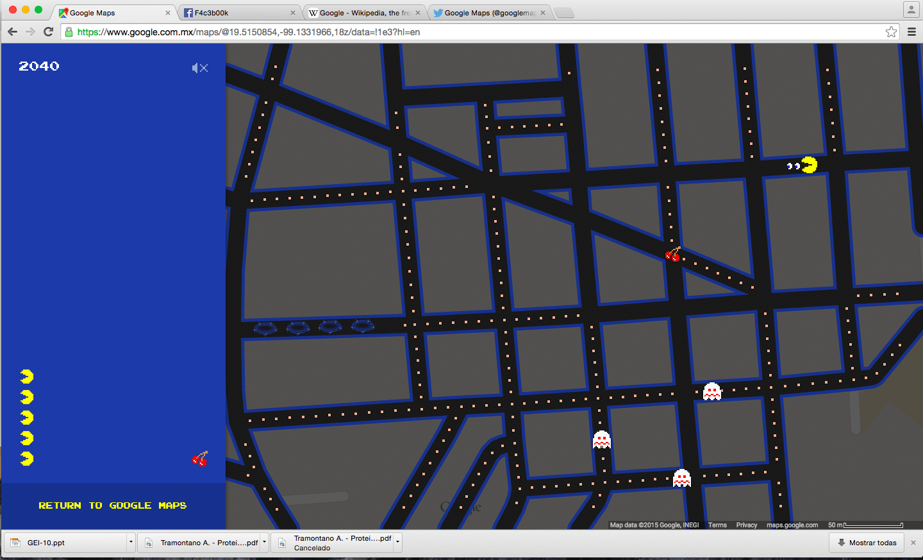Click the browser forward arrow
This screenshot has width=923, height=560.
[30, 31]
